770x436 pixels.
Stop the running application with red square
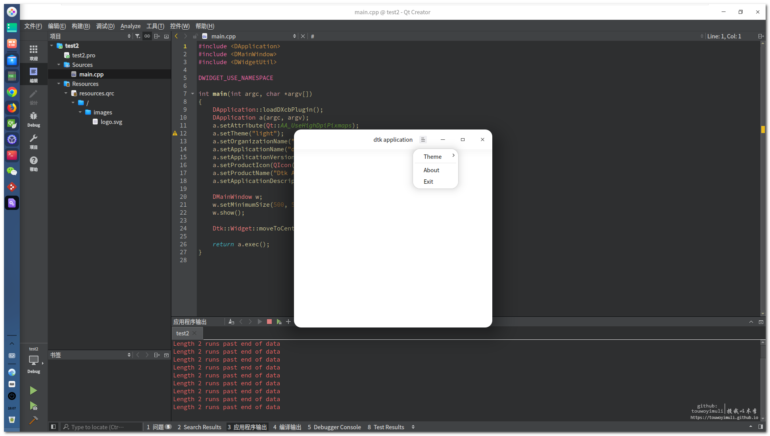pos(269,322)
